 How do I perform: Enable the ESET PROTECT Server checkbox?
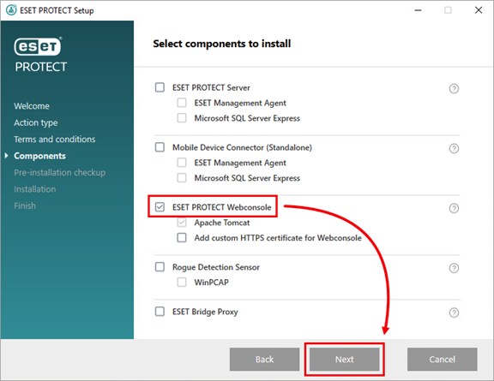coord(160,87)
